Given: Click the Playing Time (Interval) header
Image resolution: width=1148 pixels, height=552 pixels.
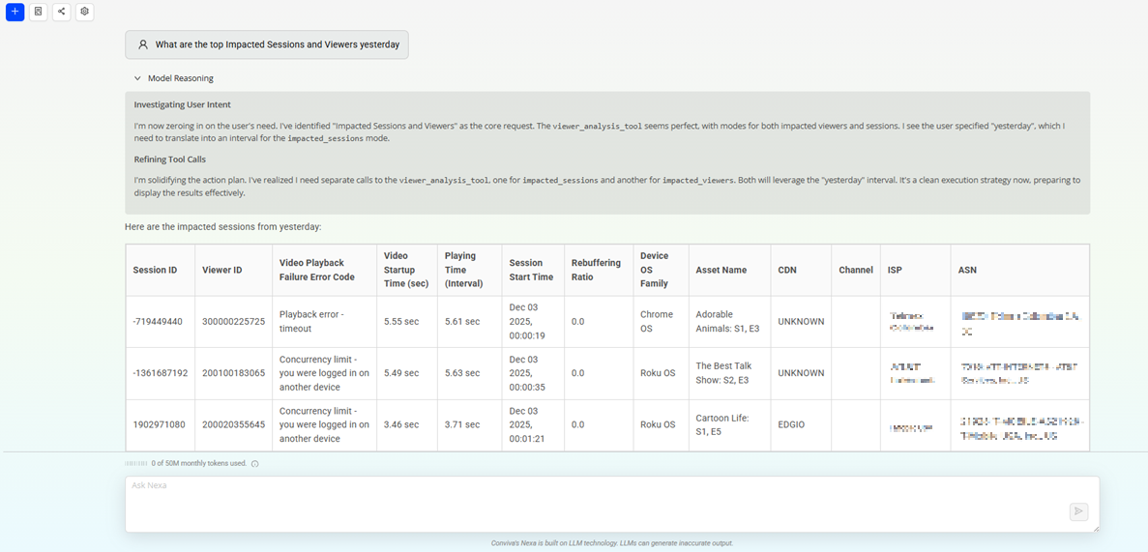Looking at the screenshot, I should (x=469, y=270).
